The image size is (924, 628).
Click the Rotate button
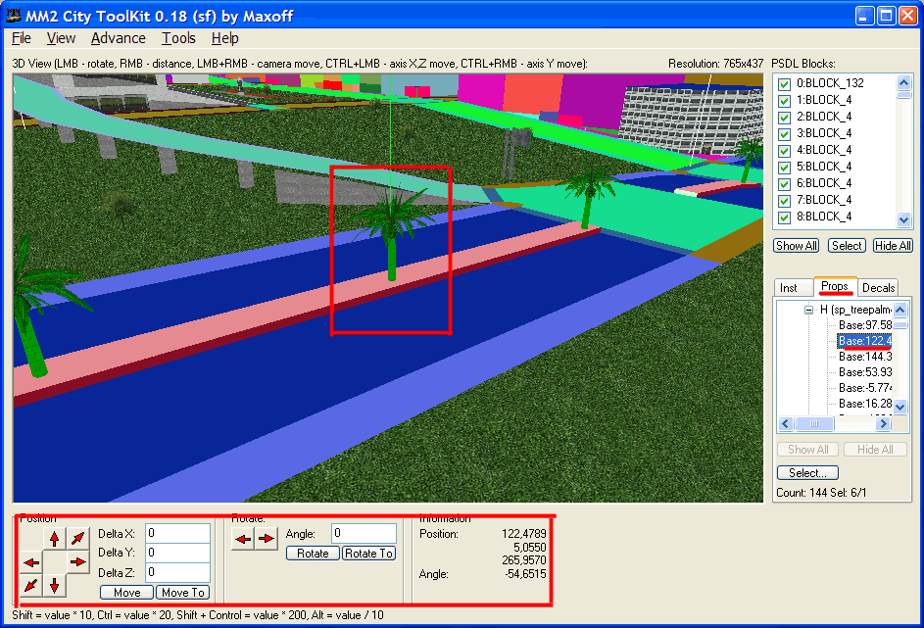[x=313, y=554]
